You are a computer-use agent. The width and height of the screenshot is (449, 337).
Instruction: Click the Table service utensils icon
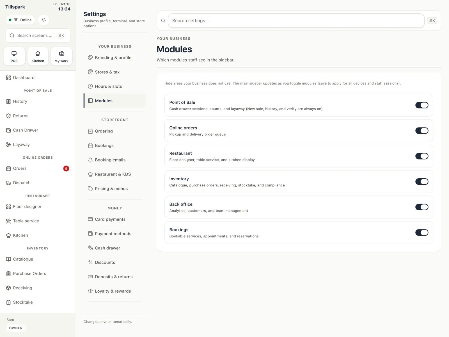[x=8, y=221]
